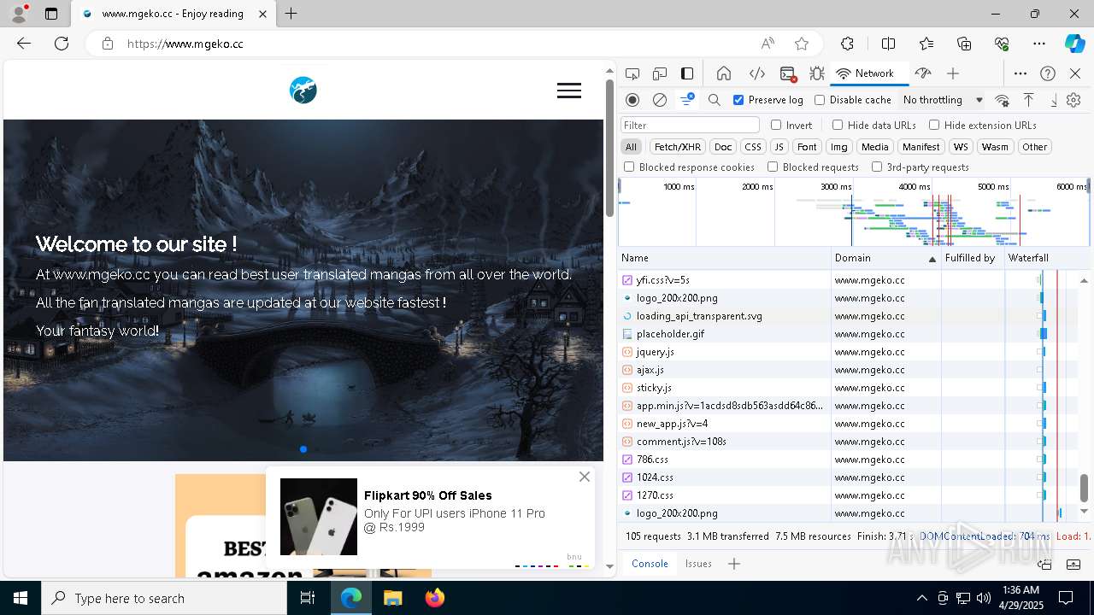Refresh the browser page

62,44
